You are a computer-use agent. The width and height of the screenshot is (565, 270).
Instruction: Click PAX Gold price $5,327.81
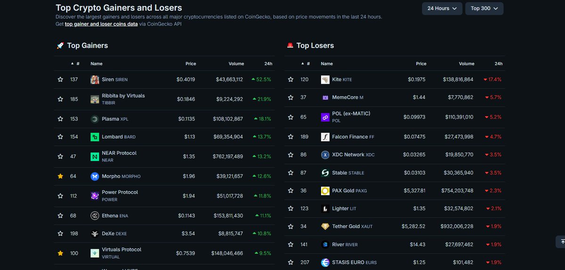(413, 191)
